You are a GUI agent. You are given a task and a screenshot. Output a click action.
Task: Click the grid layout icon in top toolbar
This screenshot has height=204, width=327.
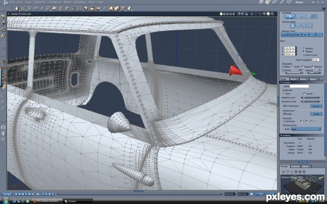pyautogui.click(x=123, y=8)
